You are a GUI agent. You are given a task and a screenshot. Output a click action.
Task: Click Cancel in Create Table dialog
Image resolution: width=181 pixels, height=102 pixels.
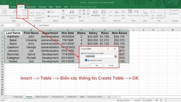(111, 65)
